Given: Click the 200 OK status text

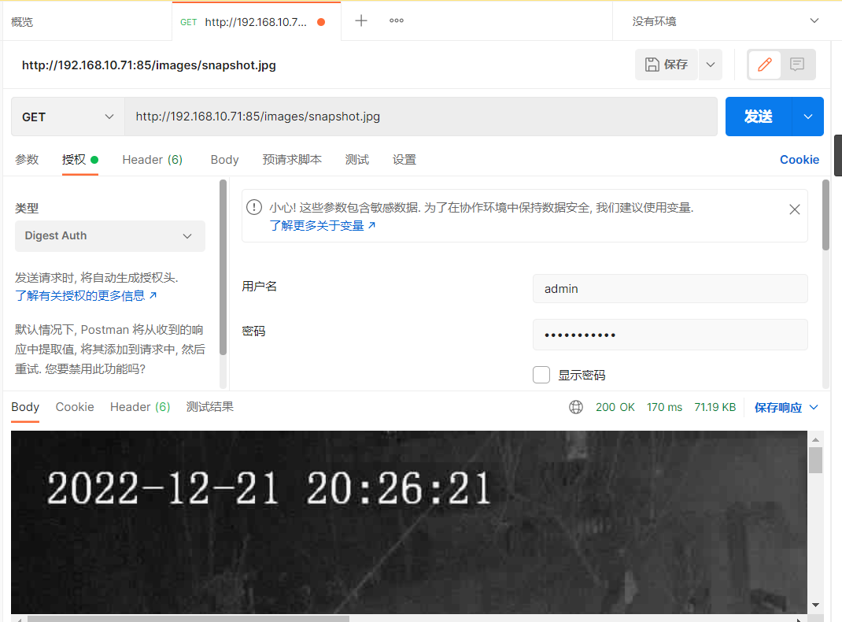Looking at the screenshot, I should (615, 407).
